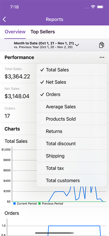Click the green Previous Period legend square

pos(39,204)
